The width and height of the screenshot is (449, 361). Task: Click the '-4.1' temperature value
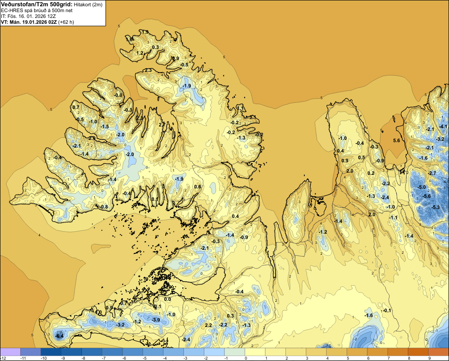[443, 126]
